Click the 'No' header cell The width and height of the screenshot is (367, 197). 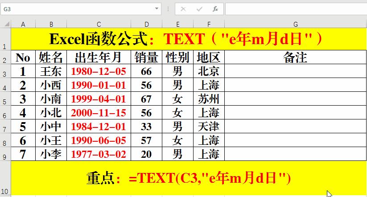23,57
